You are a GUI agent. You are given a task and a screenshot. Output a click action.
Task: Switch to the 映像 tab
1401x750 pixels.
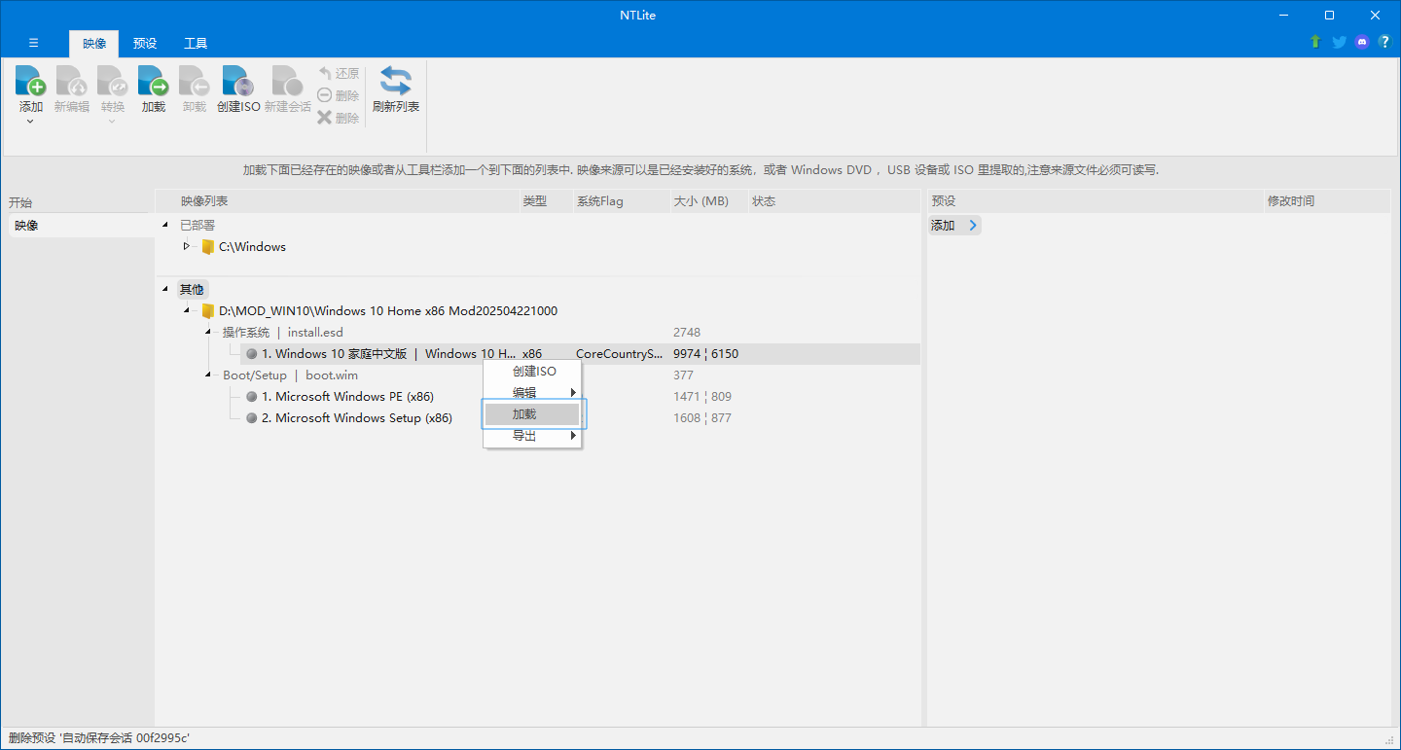click(x=94, y=44)
